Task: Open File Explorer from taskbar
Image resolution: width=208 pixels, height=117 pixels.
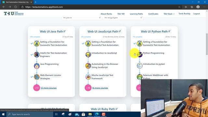Action: (x=90, y=114)
